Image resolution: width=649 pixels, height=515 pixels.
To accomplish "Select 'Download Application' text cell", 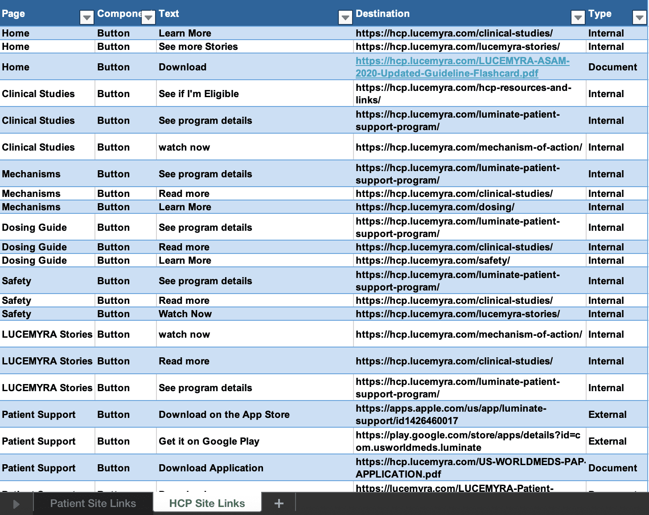I will (255, 468).
